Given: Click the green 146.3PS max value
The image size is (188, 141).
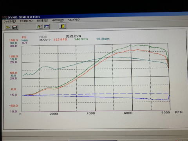Looking at the screenshot, I should click(81, 39).
